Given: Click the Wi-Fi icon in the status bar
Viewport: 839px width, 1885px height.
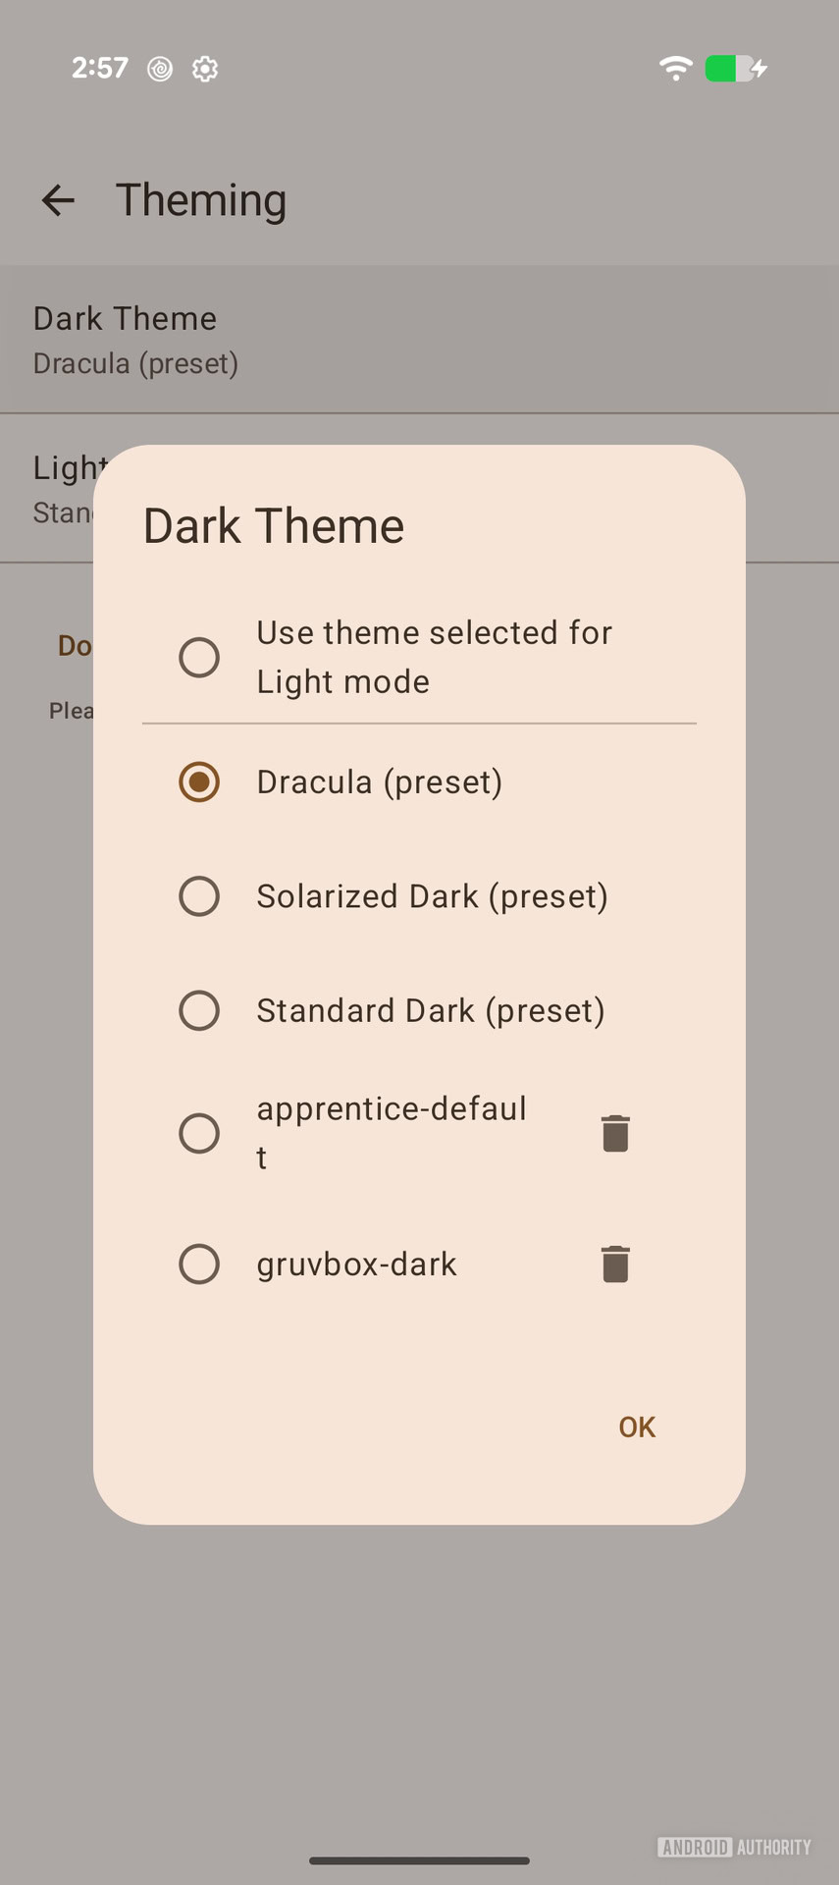Looking at the screenshot, I should pyautogui.click(x=675, y=69).
